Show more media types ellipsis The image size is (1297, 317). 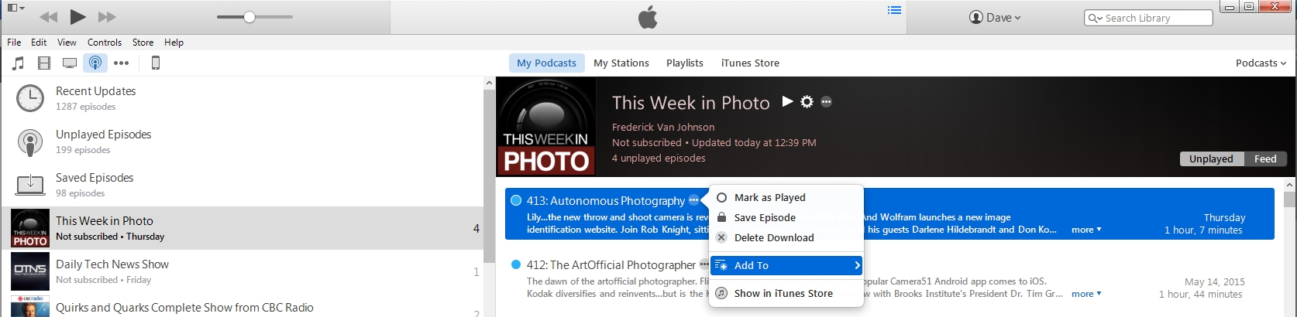(x=121, y=63)
